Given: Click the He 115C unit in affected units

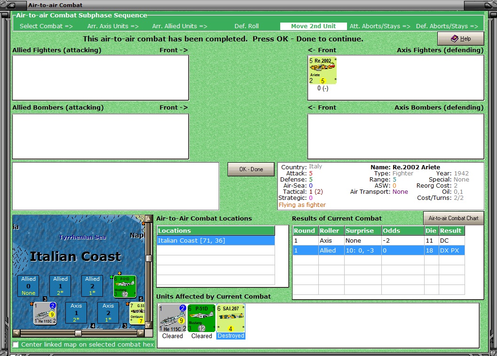Looking at the screenshot, I should 173,318.
